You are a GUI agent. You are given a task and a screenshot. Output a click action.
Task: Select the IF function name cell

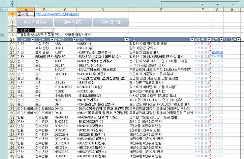pyautogui.click(x=65, y=78)
